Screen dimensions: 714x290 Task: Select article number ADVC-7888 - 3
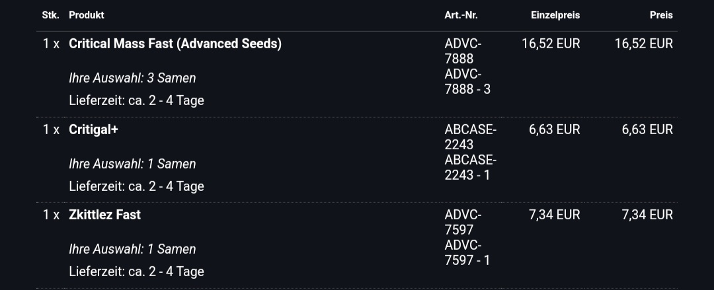click(x=467, y=81)
